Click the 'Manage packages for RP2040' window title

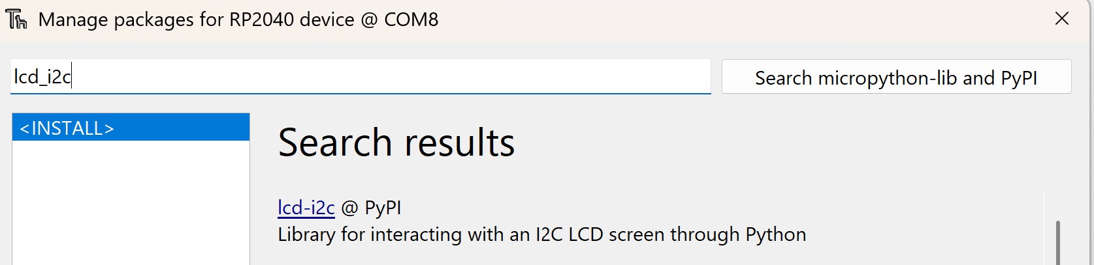[238, 20]
